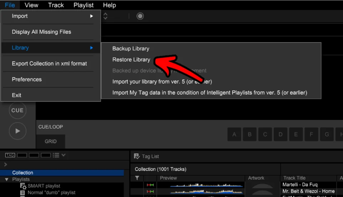The width and height of the screenshot is (343, 197).
Task: Click the third empty panel box after TAG
Action: point(46,155)
